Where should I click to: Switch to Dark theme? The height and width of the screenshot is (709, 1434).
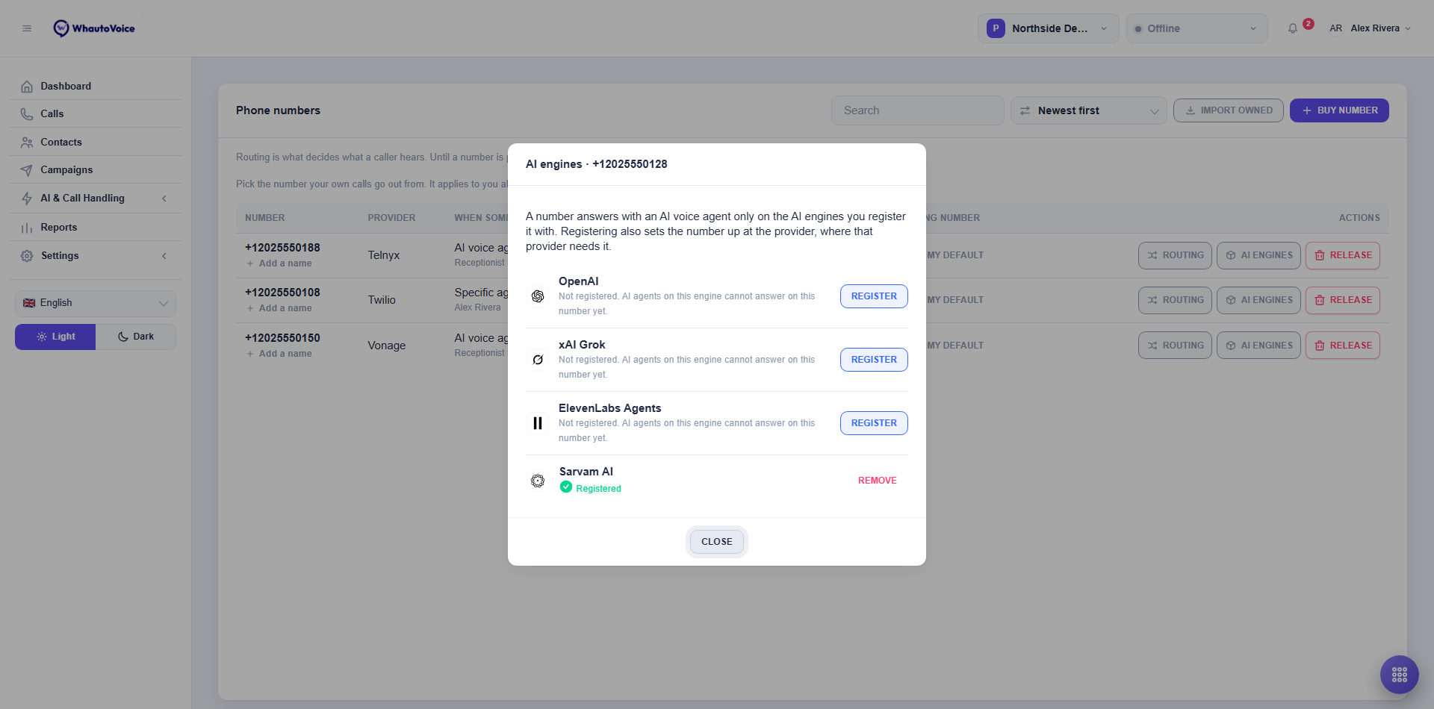[x=136, y=337]
